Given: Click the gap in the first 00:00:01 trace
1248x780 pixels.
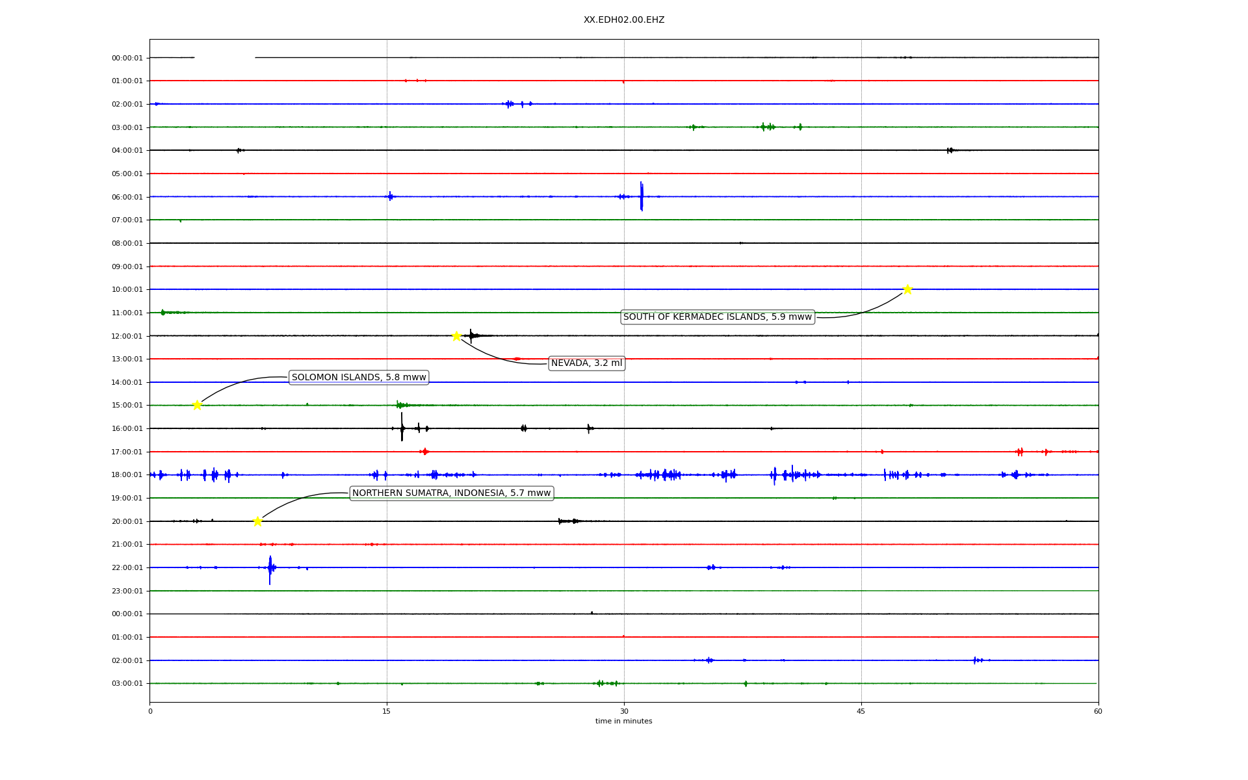Looking at the screenshot, I should click(224, 58).
